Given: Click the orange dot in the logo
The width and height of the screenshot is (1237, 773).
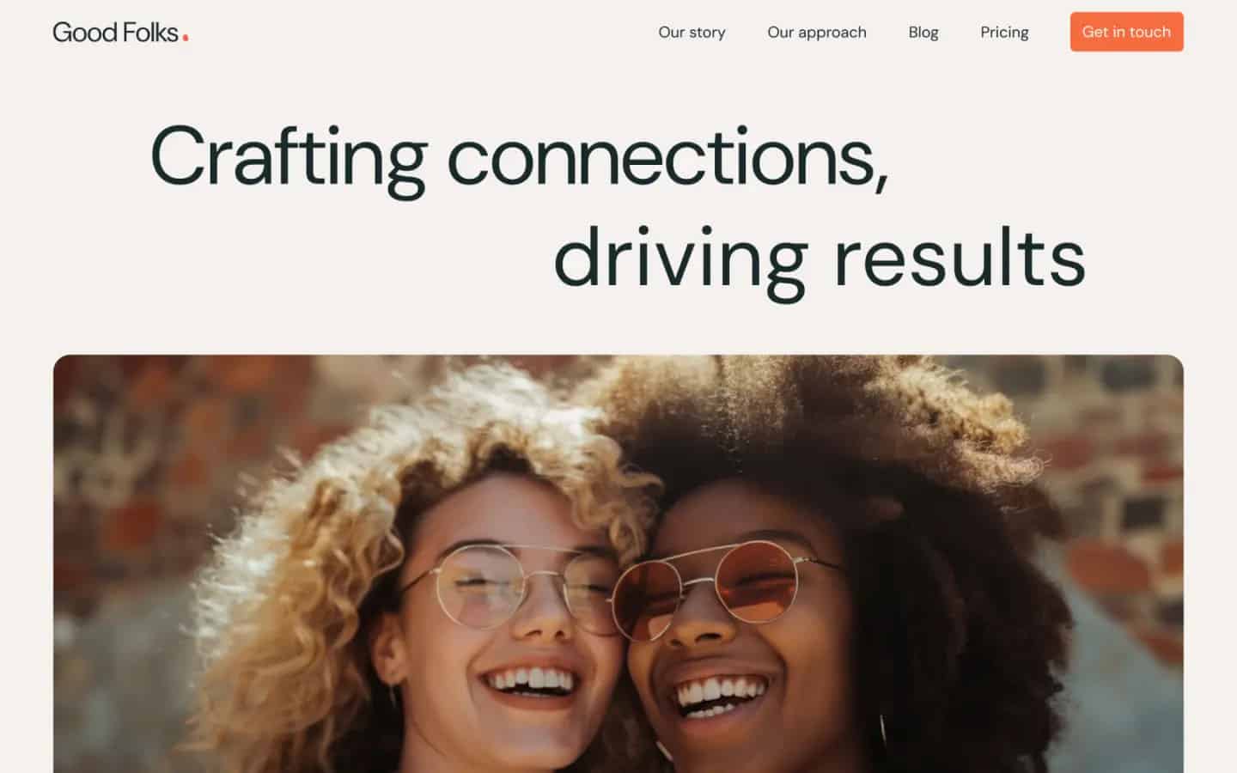Looking at the screenshot, I should pyautogui.click(x=186, y=38).
